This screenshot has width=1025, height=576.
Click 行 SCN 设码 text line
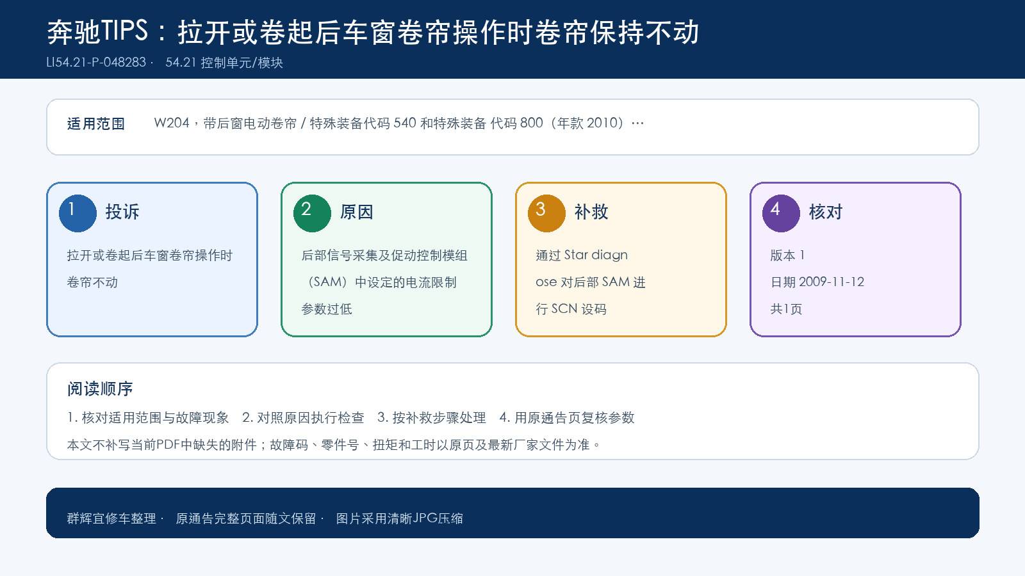pyautogui.click(x=571, y=309)
